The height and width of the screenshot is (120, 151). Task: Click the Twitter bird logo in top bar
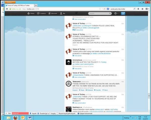pyautogui.click(x=76, y=13)
